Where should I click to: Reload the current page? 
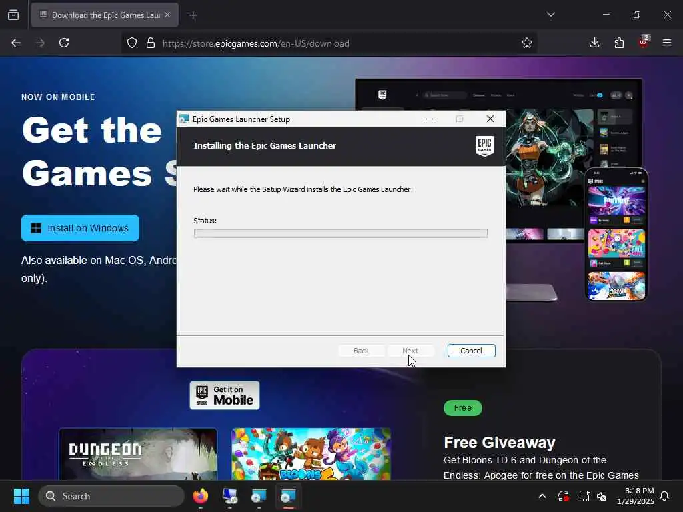[x=64, y=43]
